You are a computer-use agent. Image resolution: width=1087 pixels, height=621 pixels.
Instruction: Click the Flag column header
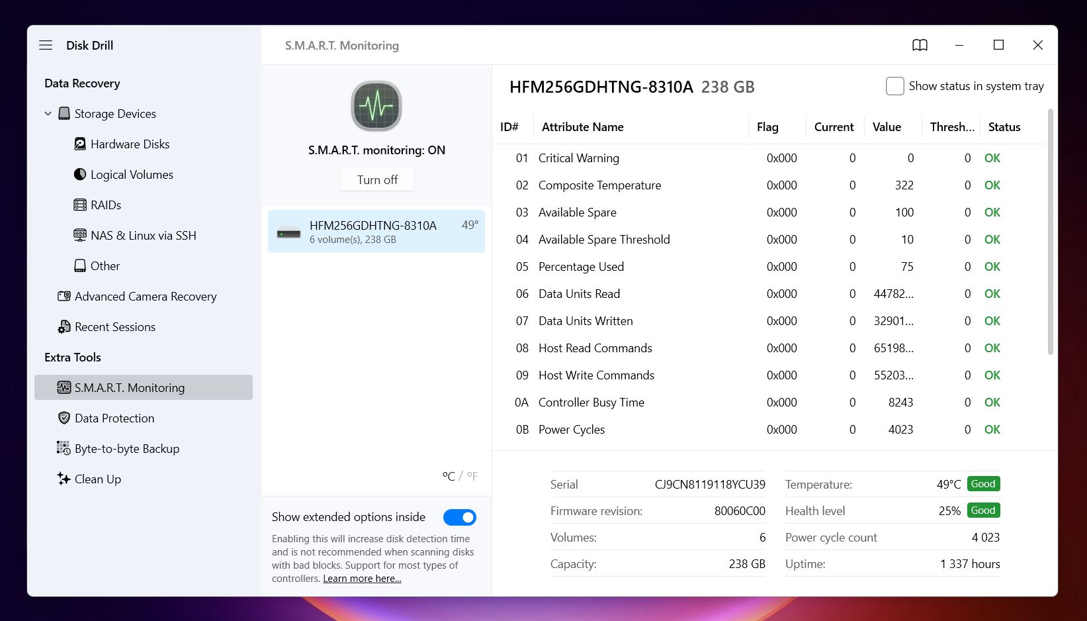tap(767, 127)
